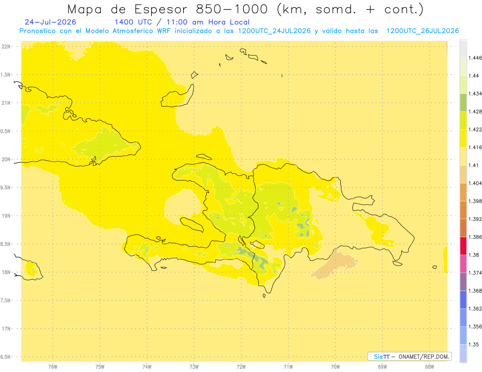This screenshot has height=372, width=482.
Task: Click the tan contour patch south of Hispaniola
Action: (334, 264)
